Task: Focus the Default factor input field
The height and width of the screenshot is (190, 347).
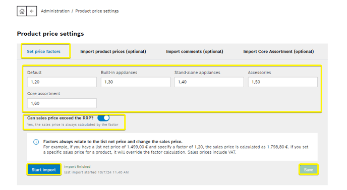Action: (x=62, y=82)
